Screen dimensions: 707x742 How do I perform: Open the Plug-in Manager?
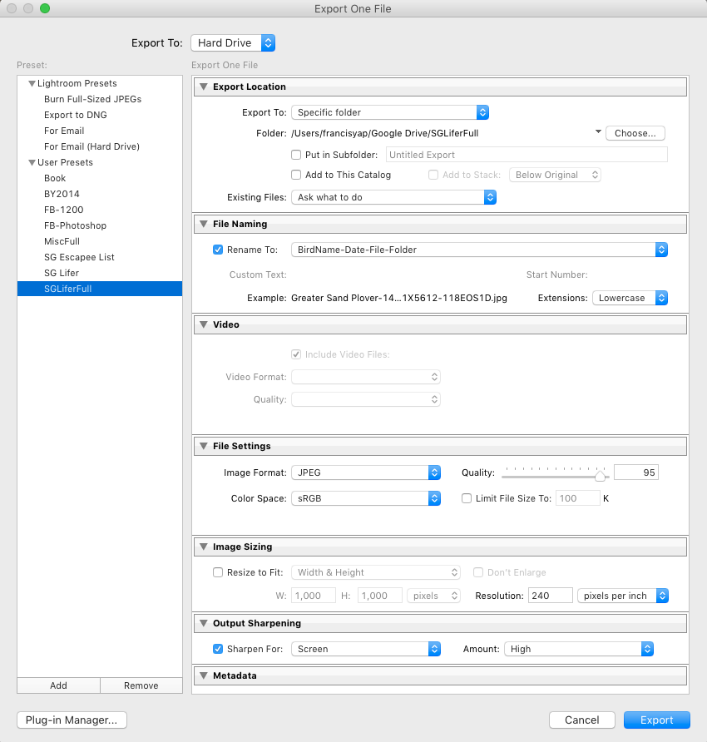coord(72,720)
